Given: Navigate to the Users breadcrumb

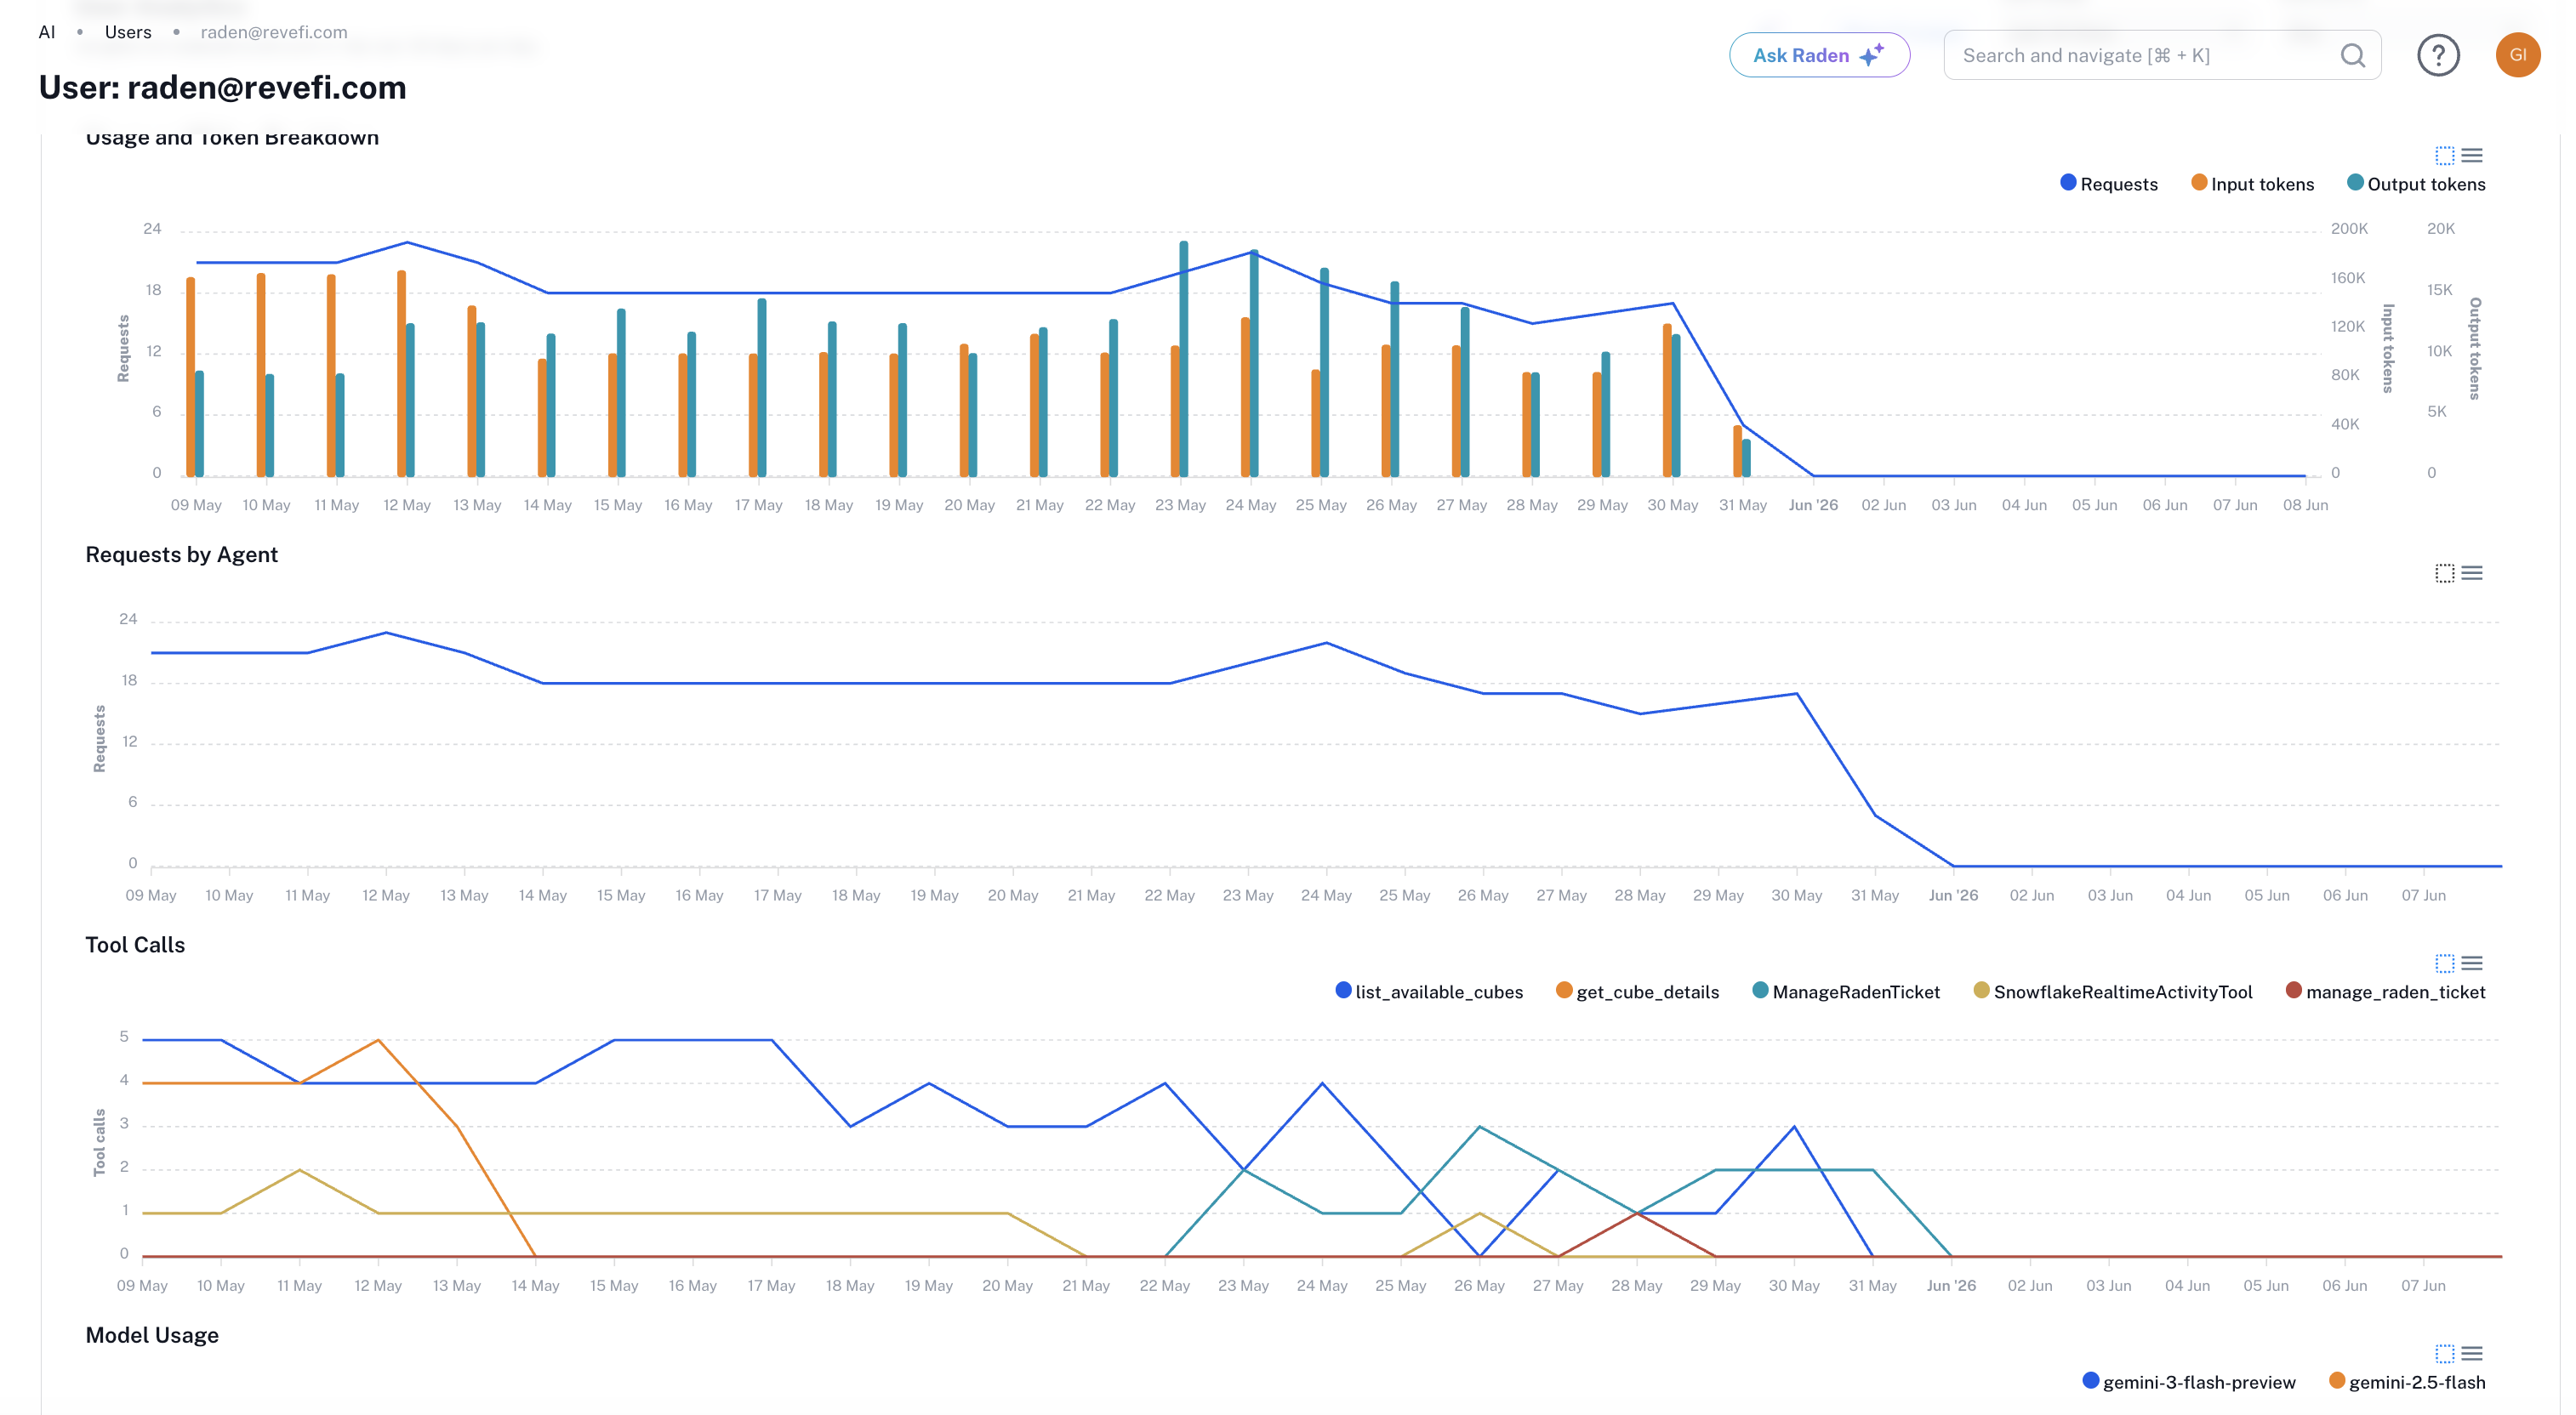Looking at the screenshot, I should pyautogui.click(x=128, y=32).
